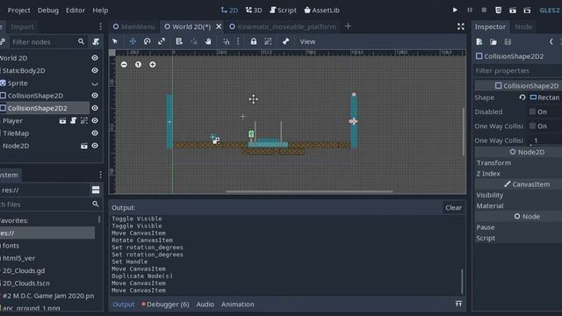Open Player scene instance icon
The width and height of the screenshot is (562, 316).
pos(62,121)
